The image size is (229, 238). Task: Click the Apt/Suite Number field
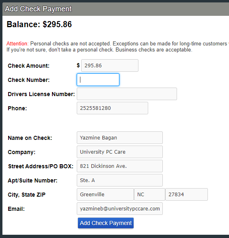click(x=120, y=180)
